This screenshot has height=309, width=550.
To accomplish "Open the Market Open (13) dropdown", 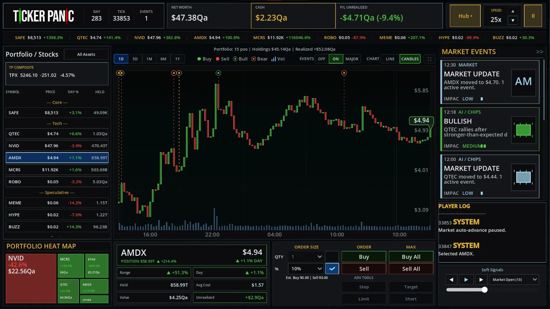I will (514, 280).
